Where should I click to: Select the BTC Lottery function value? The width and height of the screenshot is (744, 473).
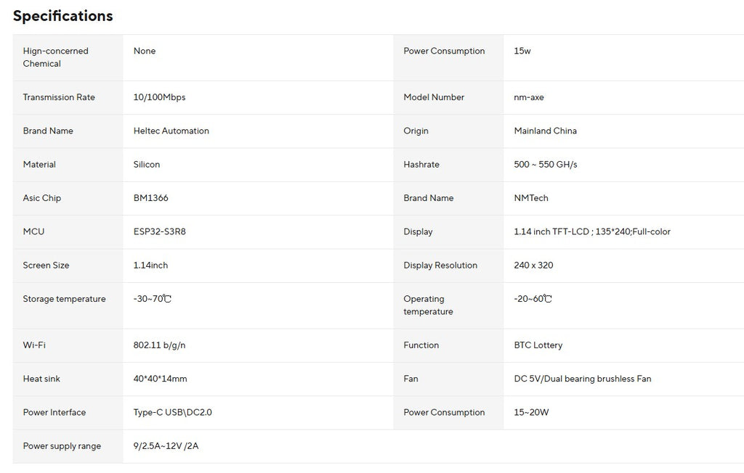coord(538,345)
